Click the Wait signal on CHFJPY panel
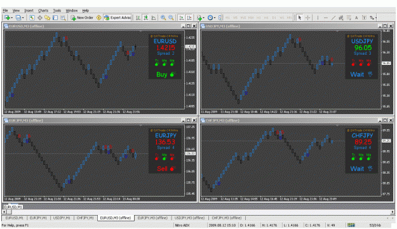This screenshot has height=229, width=397. point(361,169)
